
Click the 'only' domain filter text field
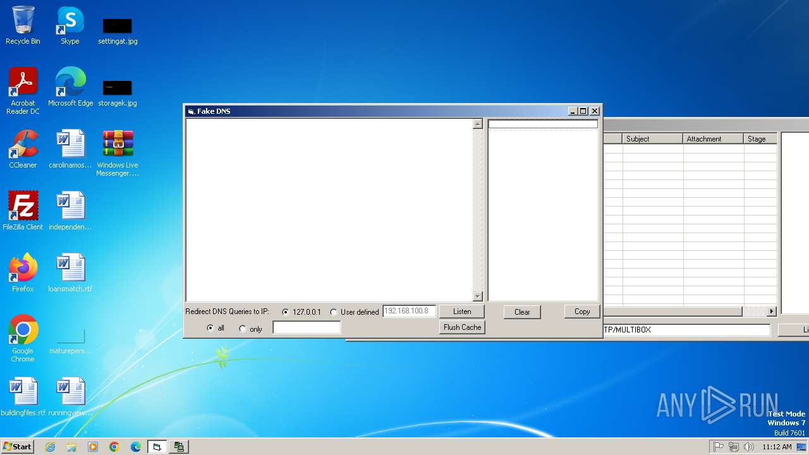(x=307, y=327)
